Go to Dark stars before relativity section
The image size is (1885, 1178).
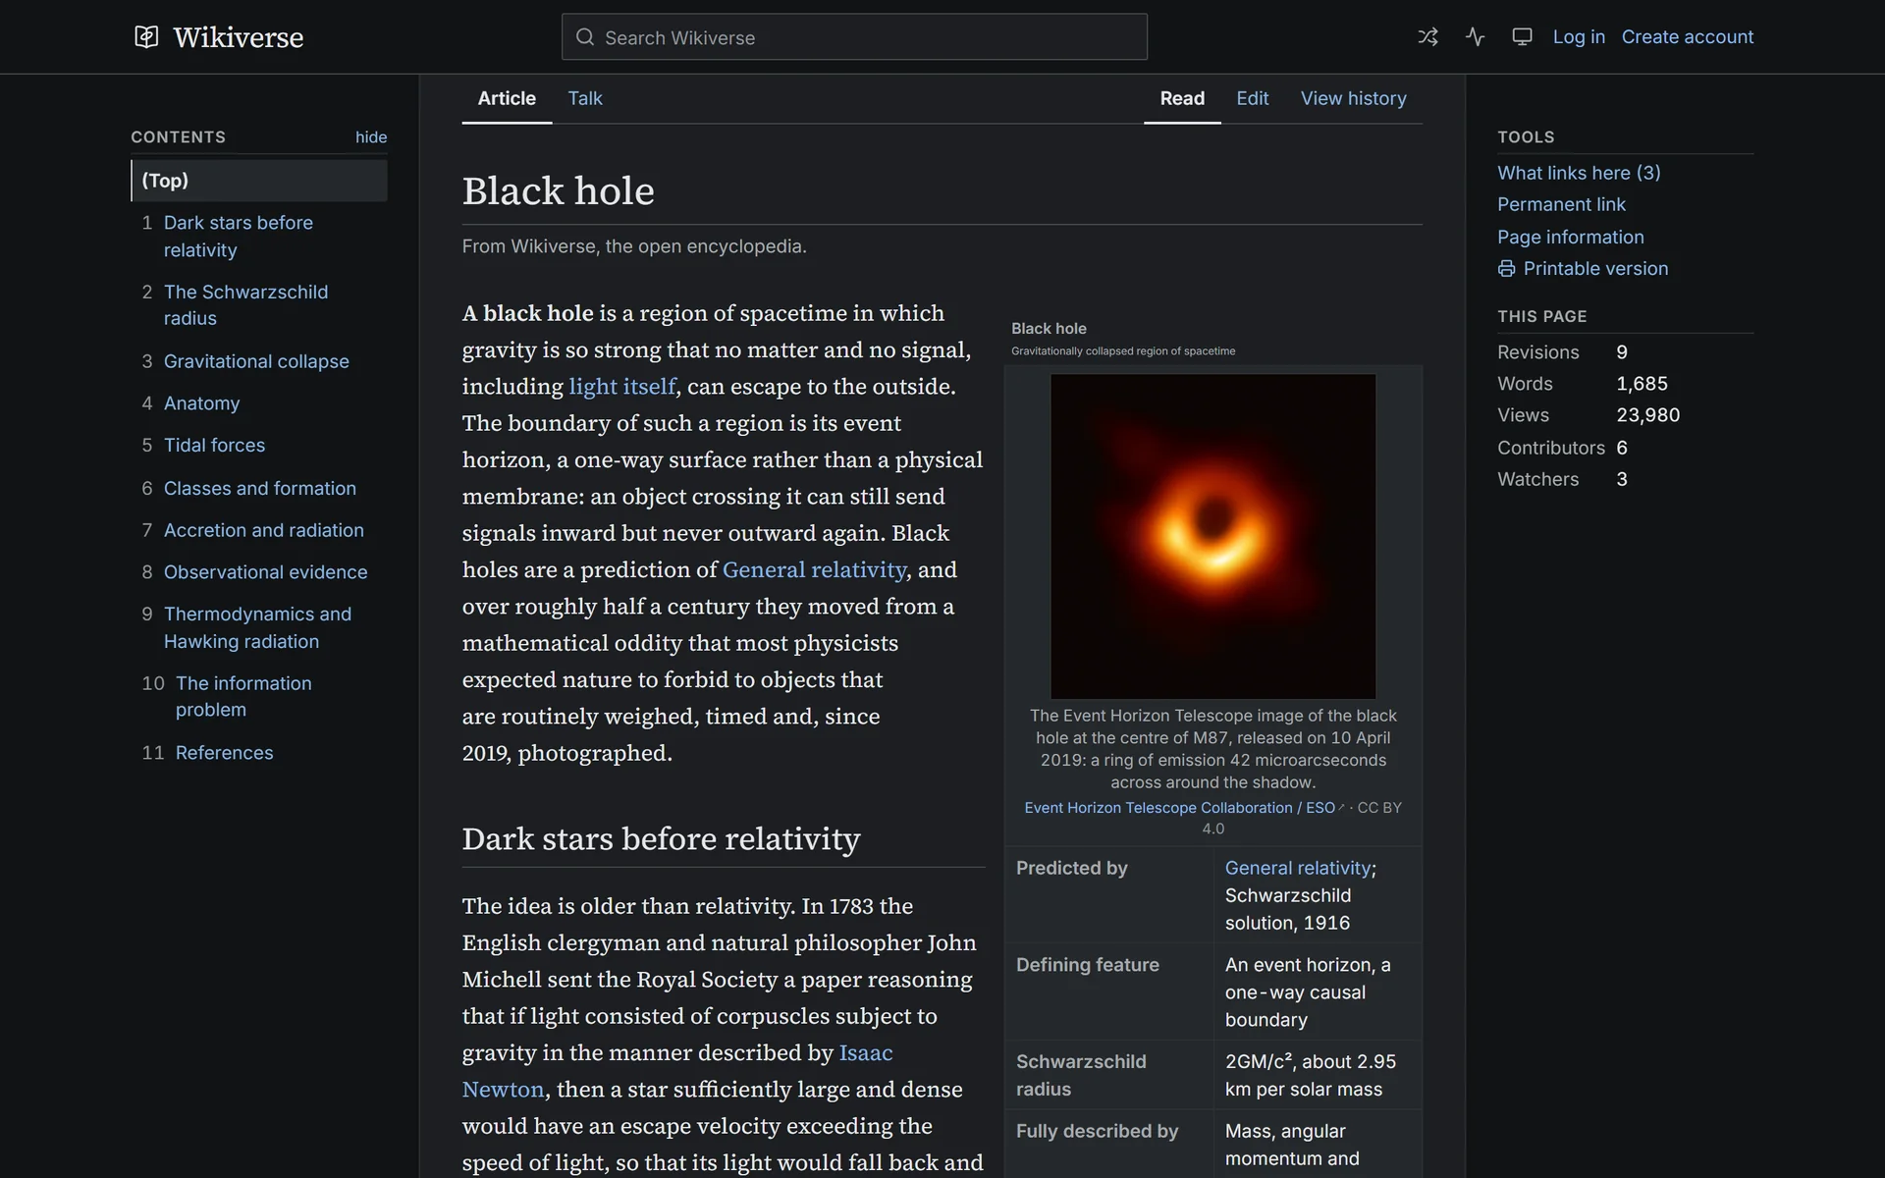click(x=239, y=237)
